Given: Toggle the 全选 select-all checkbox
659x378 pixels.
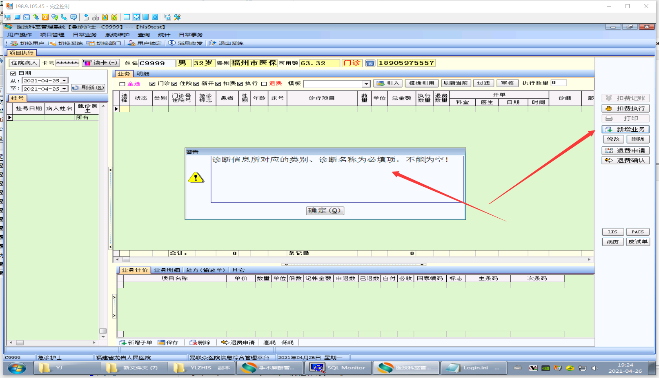Looking at the screenshot, I should click(x=122, y=84).
